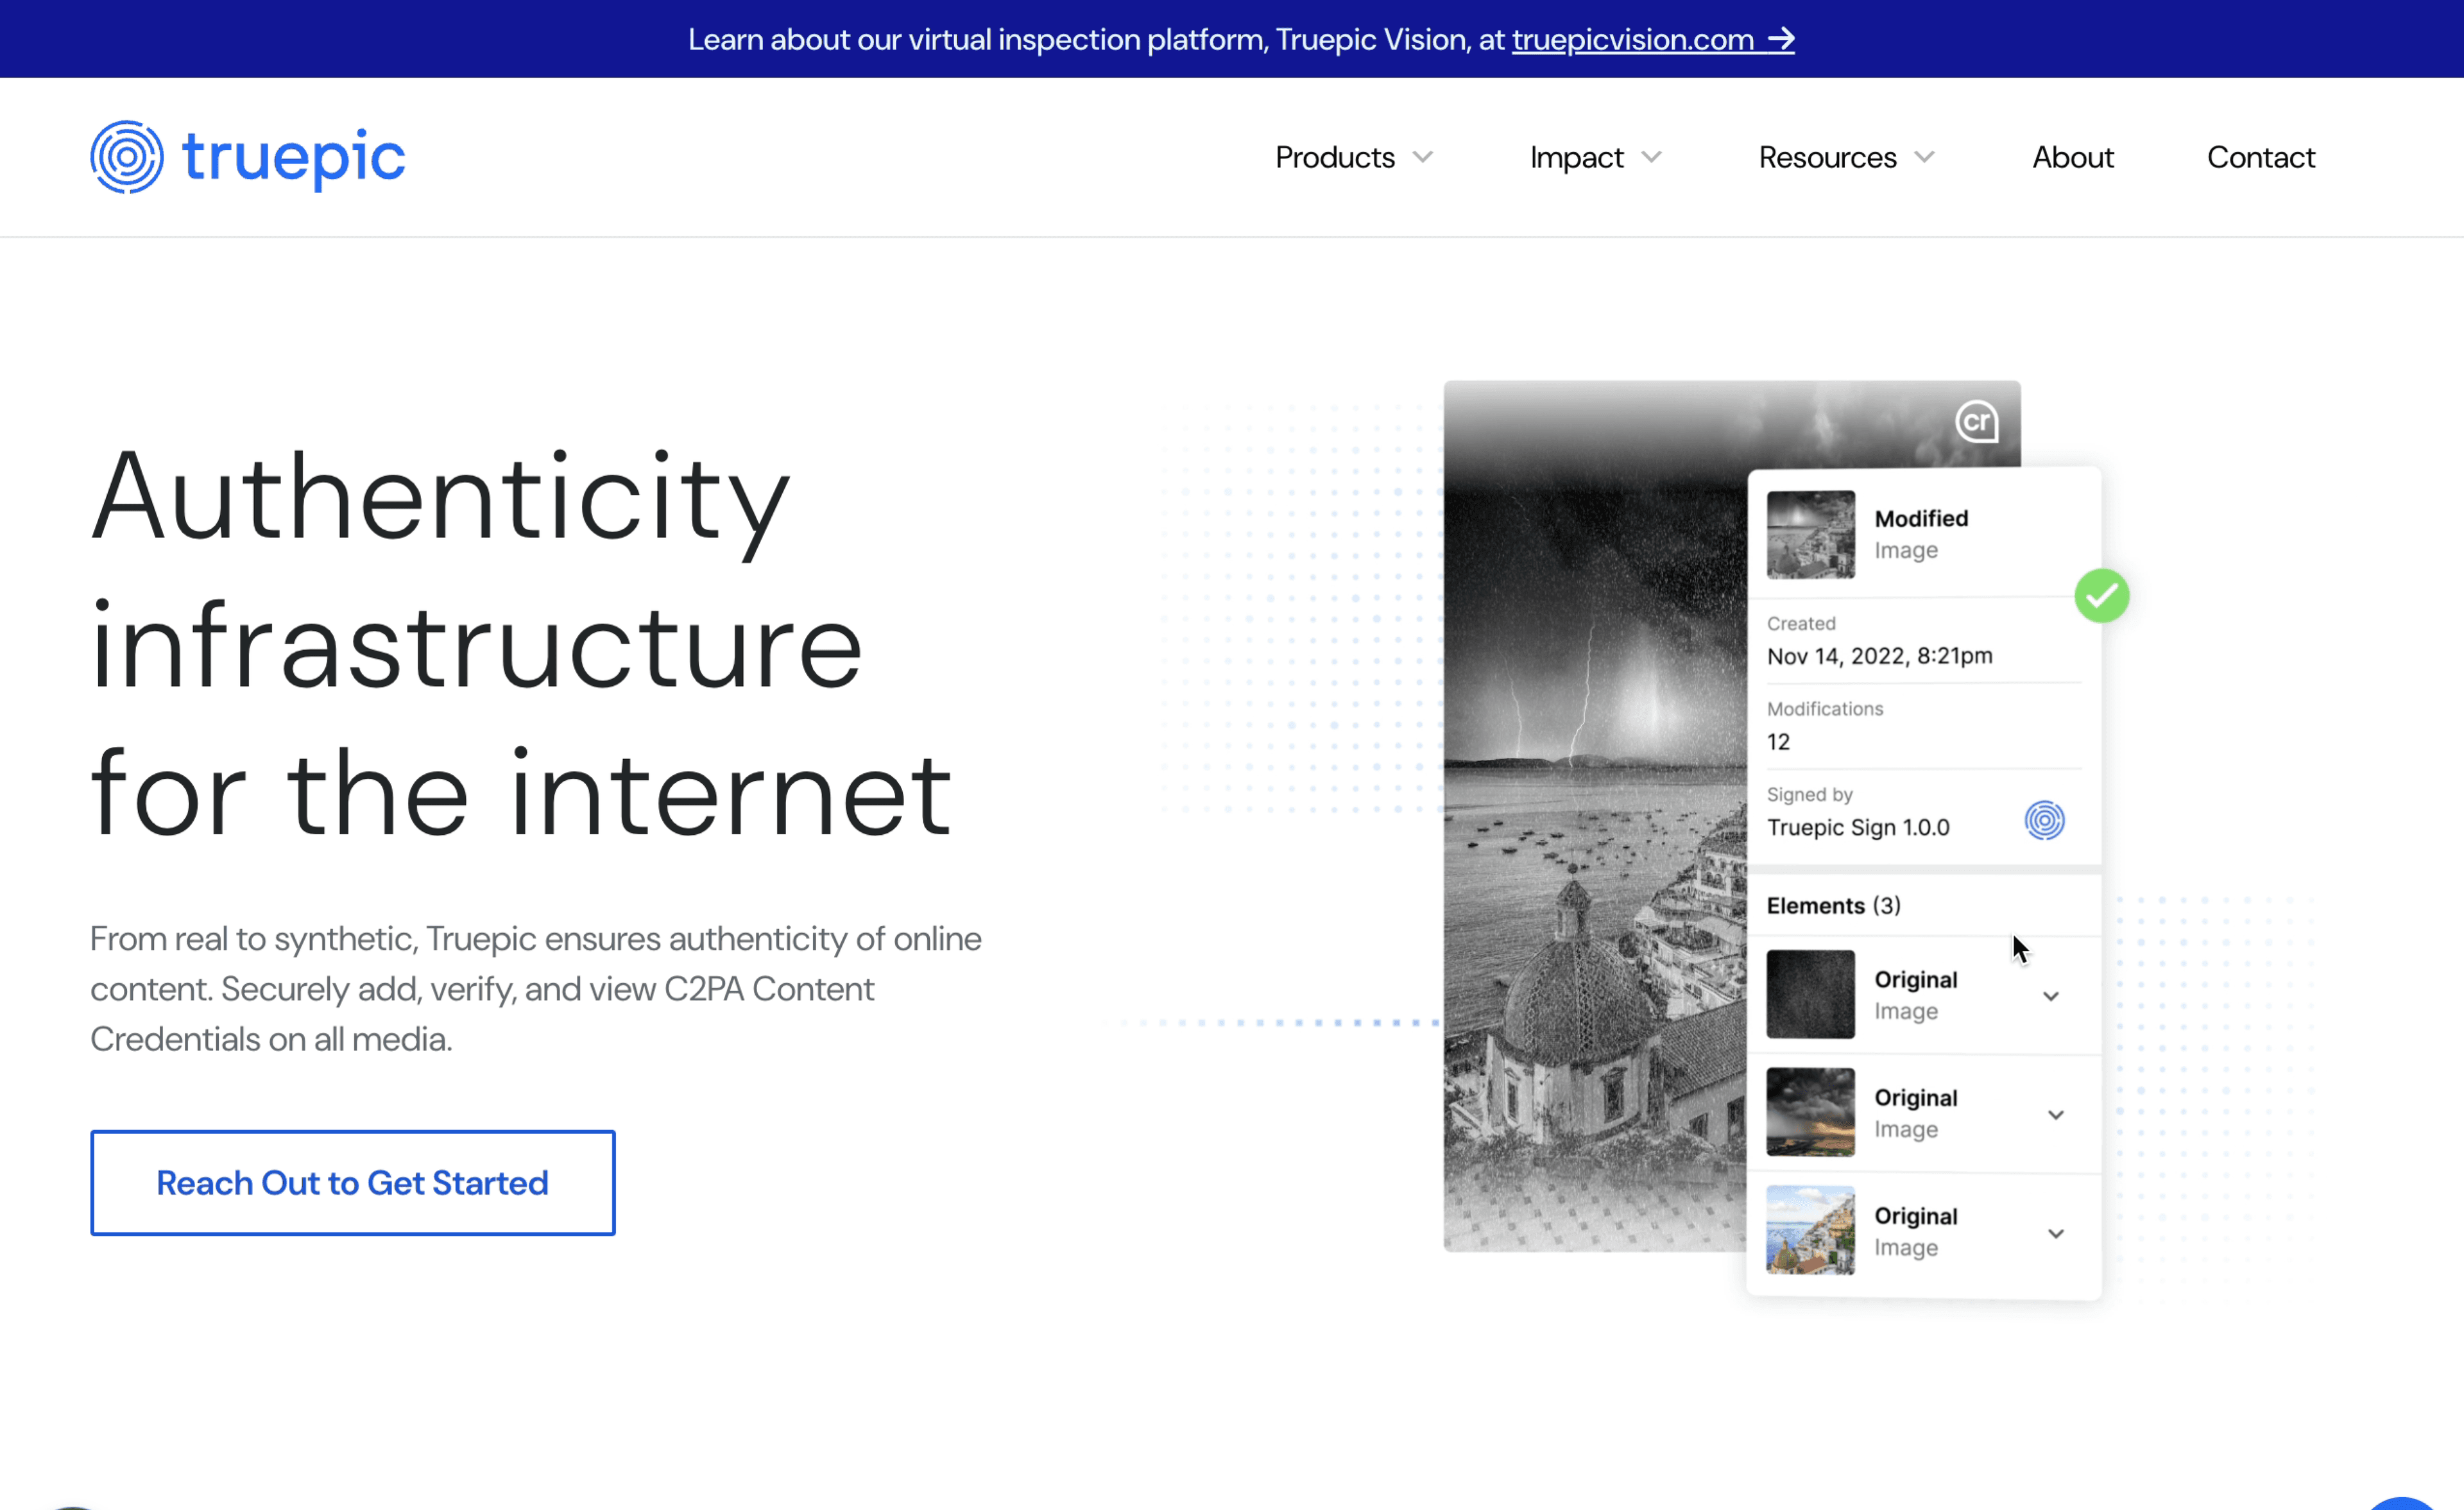2464x1510 pixels.
Task: Click the coastal town Original Image thumbnail
Action: tap(1810, 1231)
